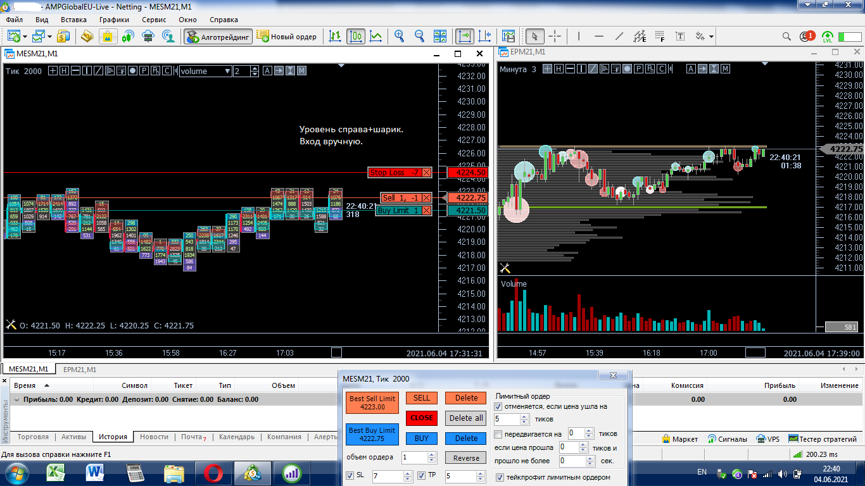Viewport: 865px width, 486px height.
Task: Open Opera browser from the taskbar
Action: point(213,472)
